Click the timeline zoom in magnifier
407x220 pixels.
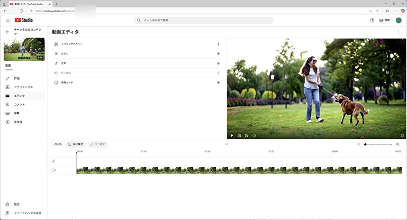(x=398, y=144)
